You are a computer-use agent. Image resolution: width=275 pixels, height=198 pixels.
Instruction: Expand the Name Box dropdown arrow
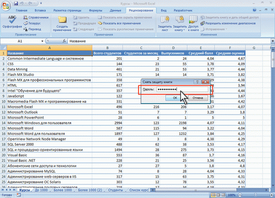pos(42,41)
